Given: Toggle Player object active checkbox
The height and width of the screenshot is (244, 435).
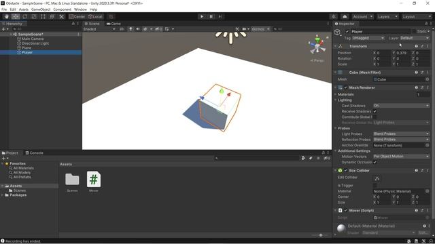Looking at the screenshot, I should pos(347,32).
